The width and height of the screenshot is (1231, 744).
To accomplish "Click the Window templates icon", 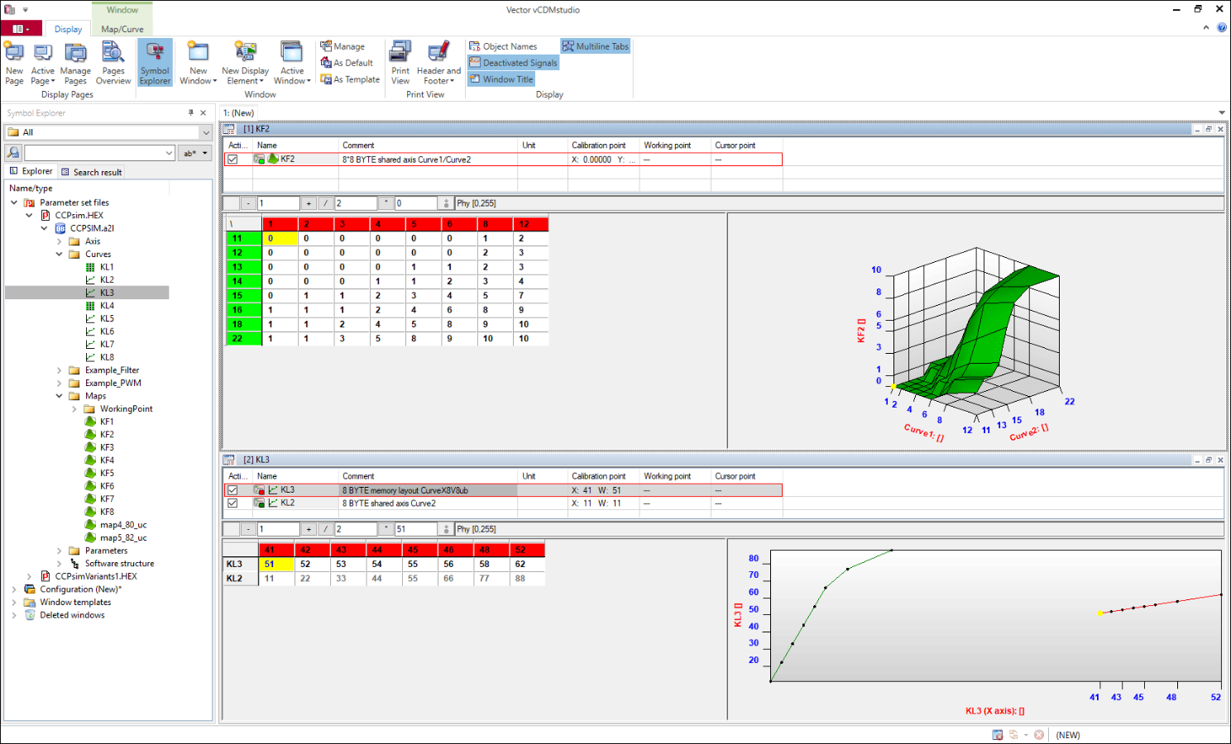I will coord(30,602).
